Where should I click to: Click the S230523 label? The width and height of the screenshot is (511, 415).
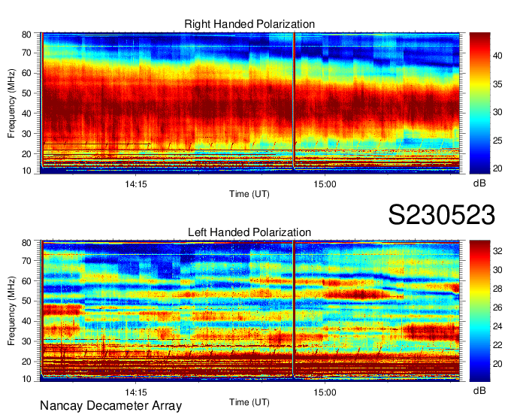(x=442, y=215)
